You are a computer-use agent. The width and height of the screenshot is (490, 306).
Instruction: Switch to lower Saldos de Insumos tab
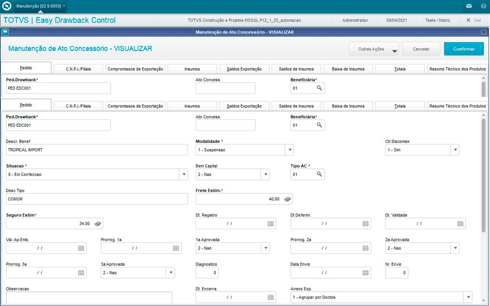pos(296,106)
